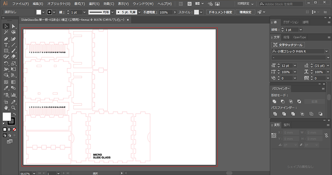Set paint mode to None
The height and width of the screenshot is (175, 332).
point(15,129)
